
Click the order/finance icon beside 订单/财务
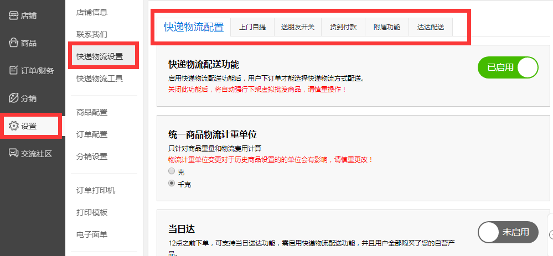pyautogui.click(x=13, y=70)
